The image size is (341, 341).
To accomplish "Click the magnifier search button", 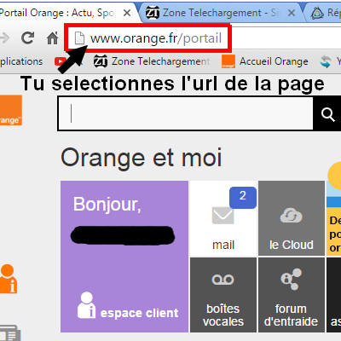I will pyautogui.click(x=327, y=114).
